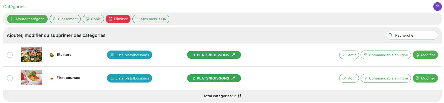Select the Starters row radio button
Viewport: 444px width, 103px height.
coord(10,55)
